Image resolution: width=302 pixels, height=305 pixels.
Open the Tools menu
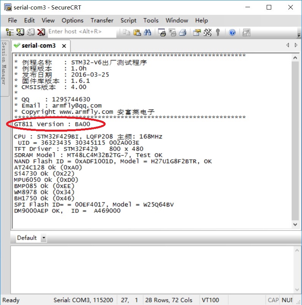pos(151,21)
